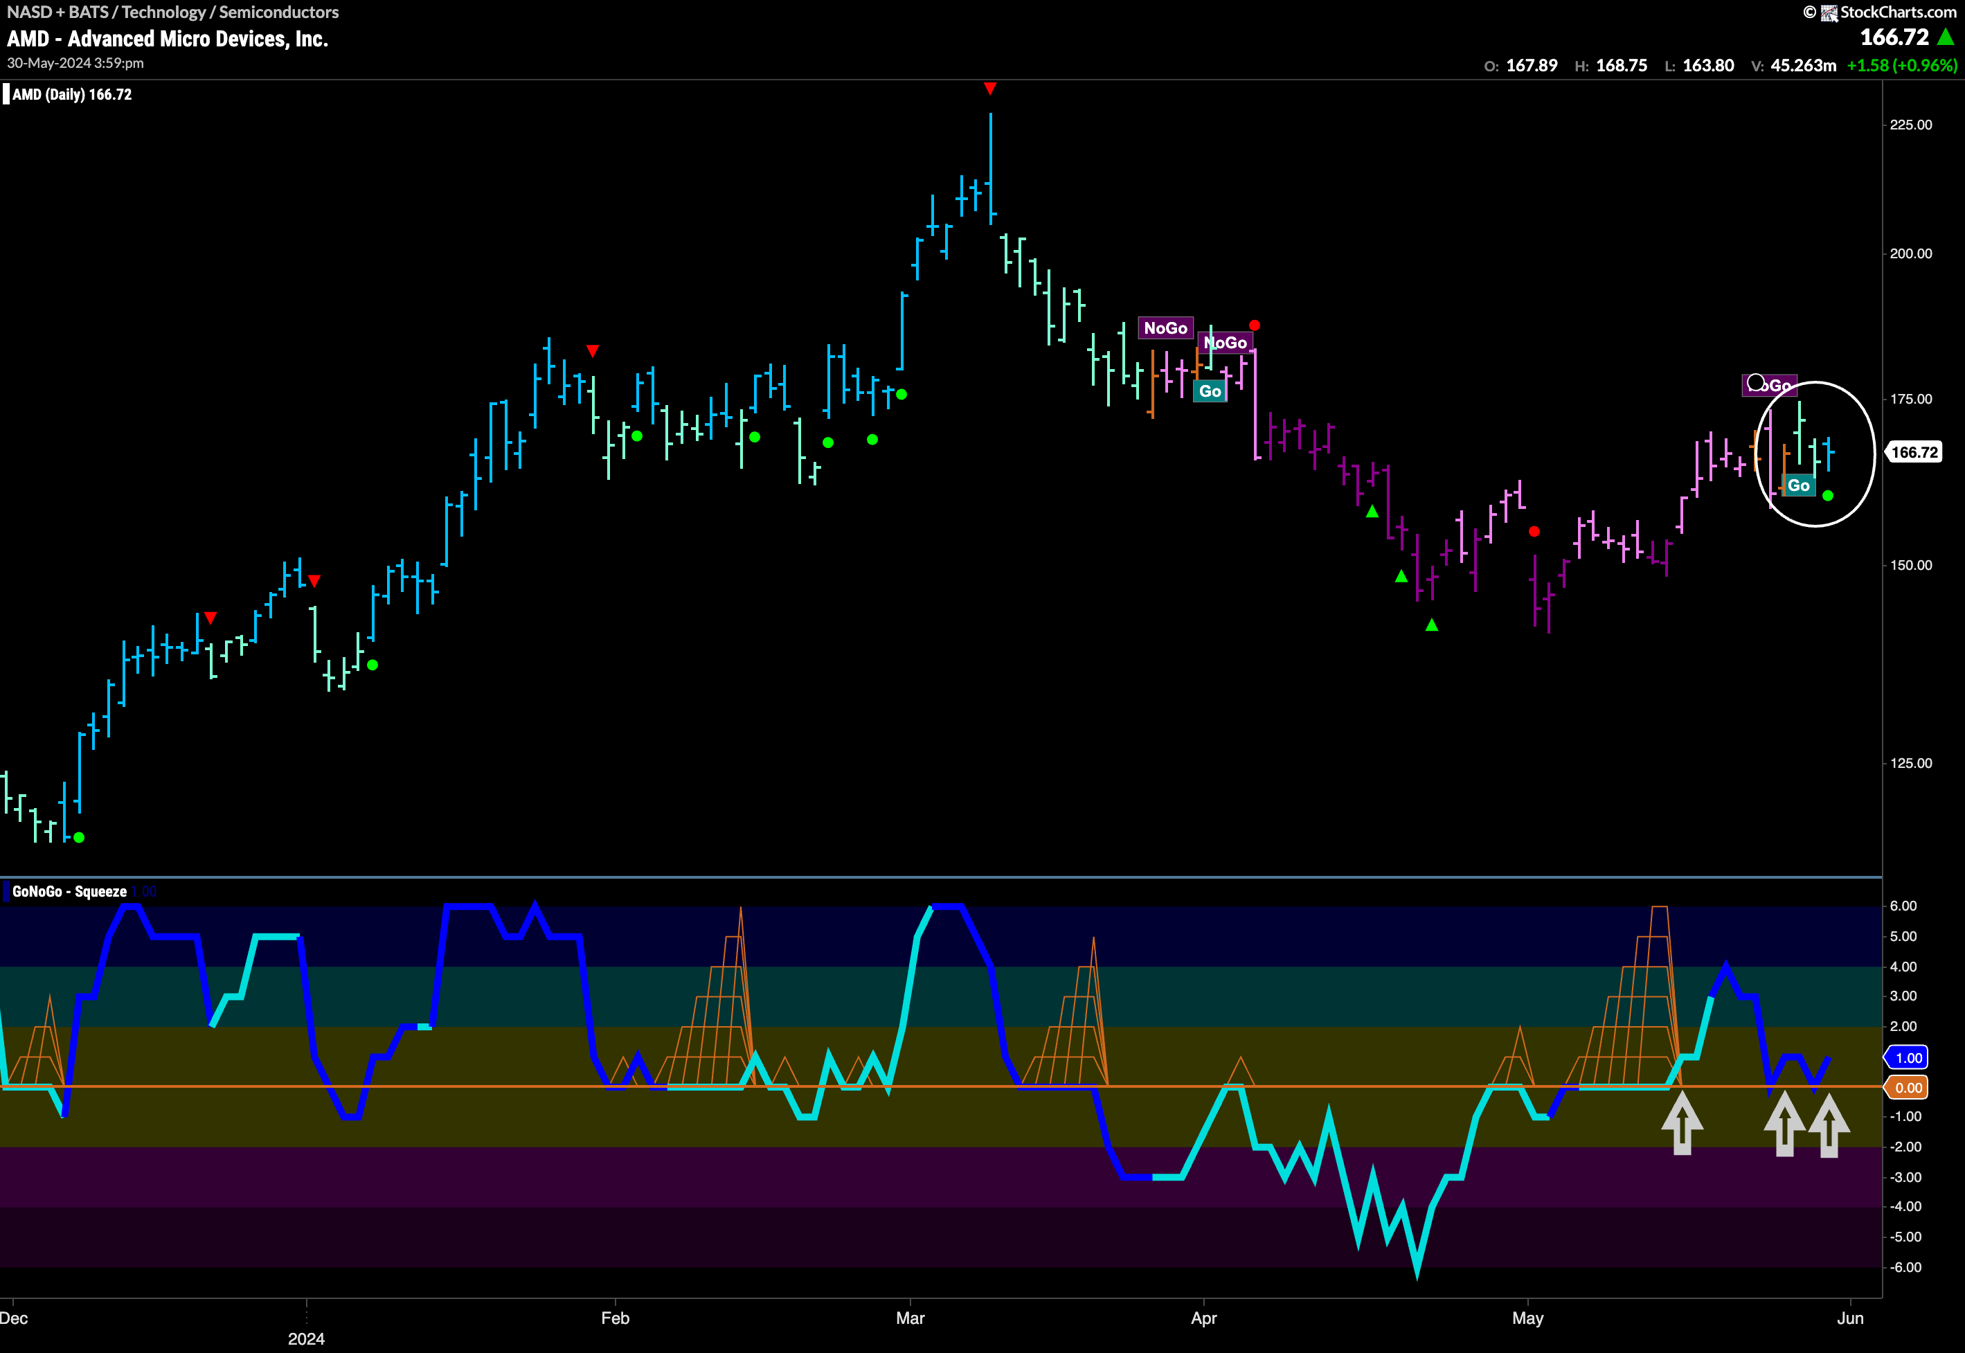
Task: Click the Low value 163.80
Action: click(x=1708, y=65)
